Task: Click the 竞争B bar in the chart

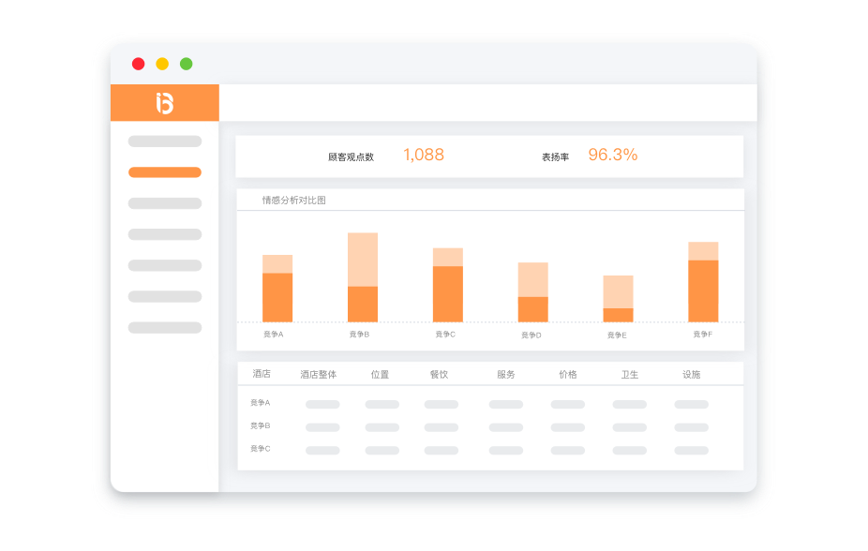Action: pyautogui.click(x=363, y=276)
